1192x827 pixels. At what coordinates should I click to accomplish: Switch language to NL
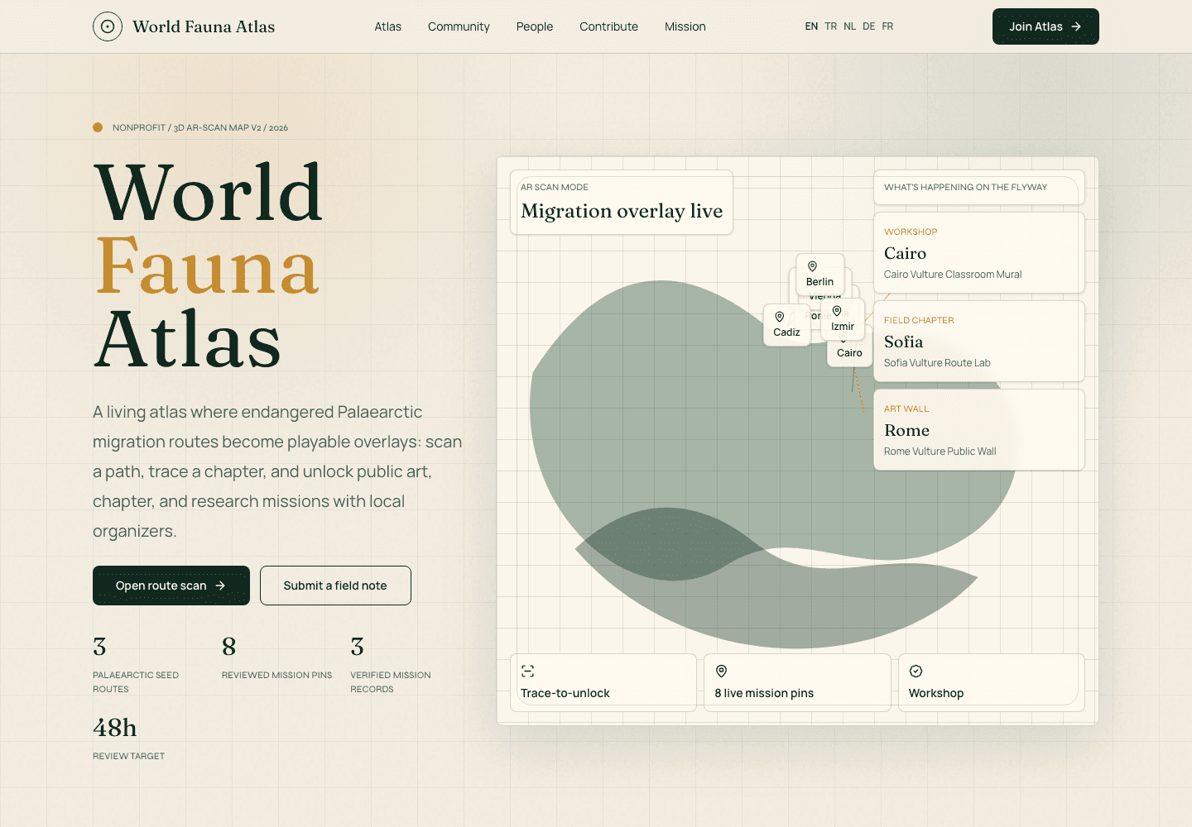pyautogui.click(x=850, y=26)
